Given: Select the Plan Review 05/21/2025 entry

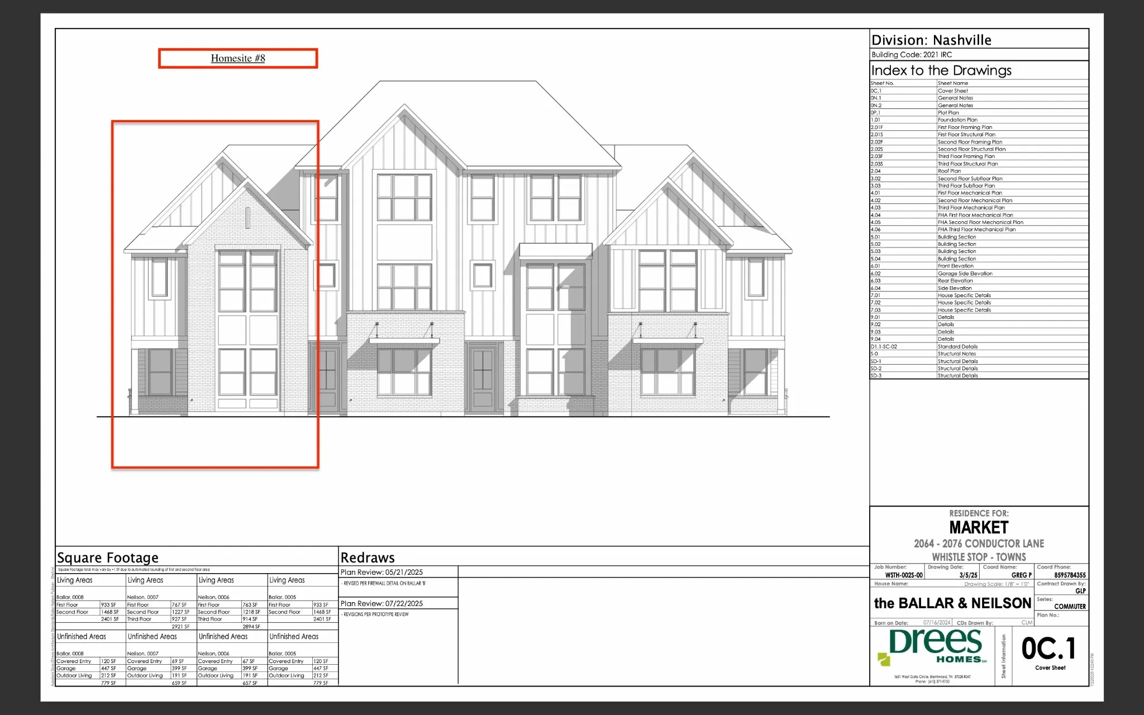Looking at the screenshot, I should tap(382, 572).
